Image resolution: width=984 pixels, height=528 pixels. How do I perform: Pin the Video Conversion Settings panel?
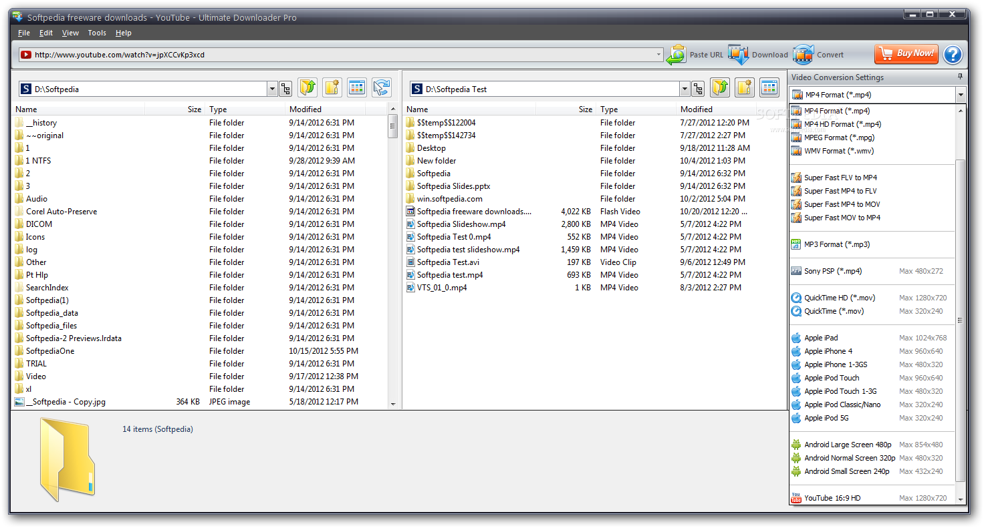[x=961, y=77]
